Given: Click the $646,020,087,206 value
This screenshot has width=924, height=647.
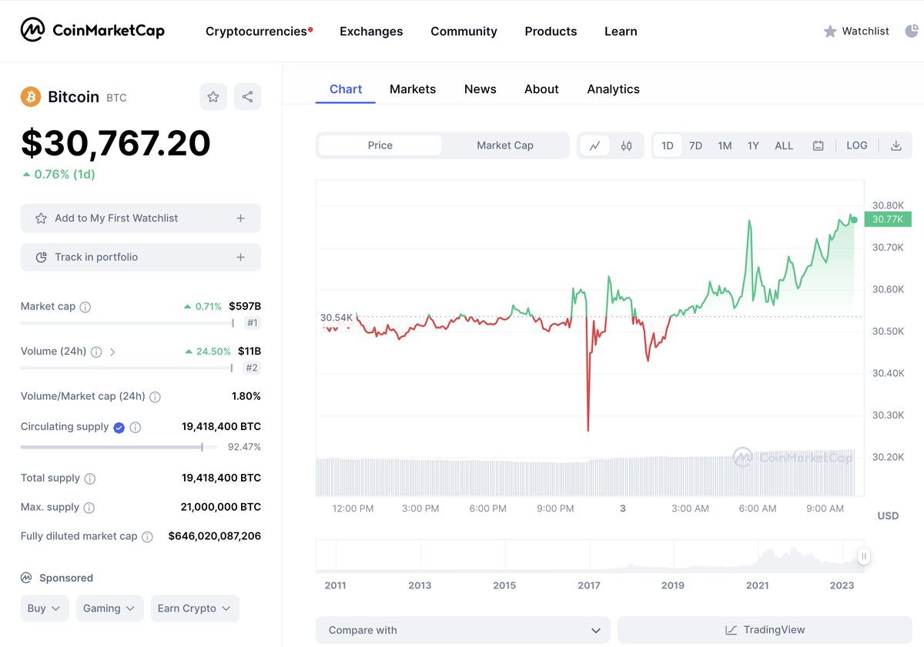Looking at the screenshot, I should tap(215, 536).
